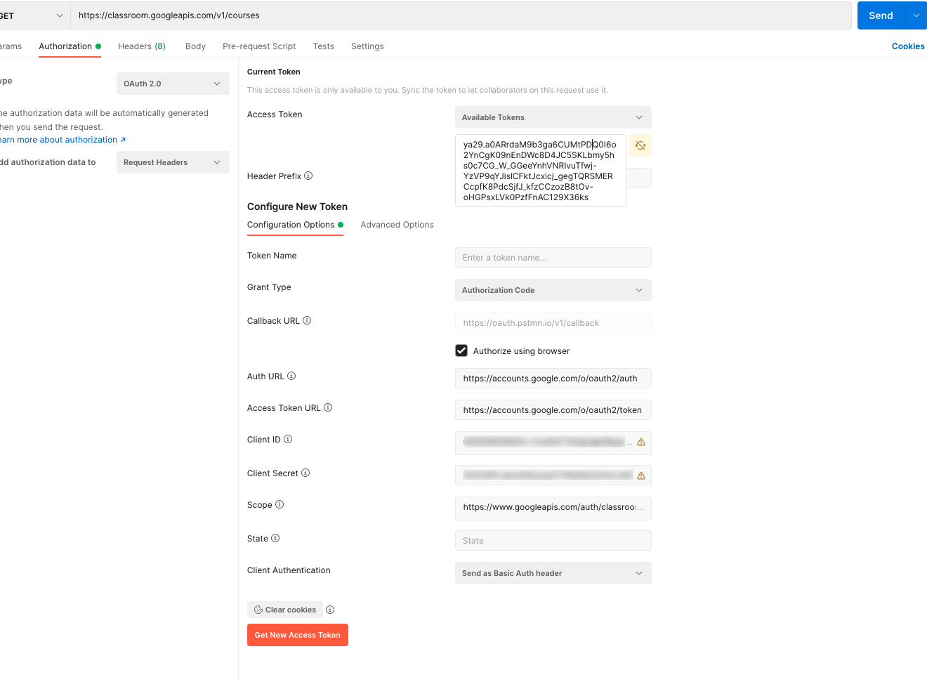Click the Access Token URL info icon
Screen dimensions: 927x682
tap(328, 407)
